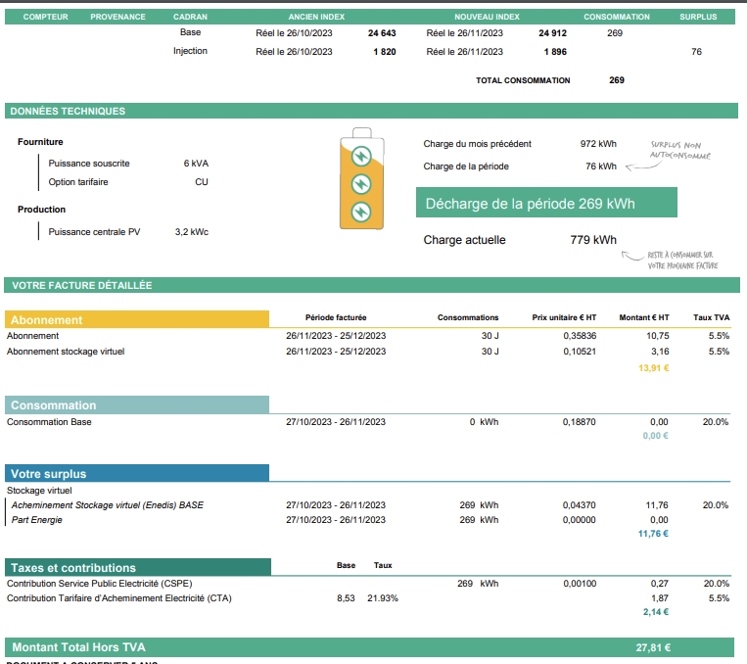Image resolution: width=747 pixels, height=664 pixels.
Task: Click the handwritten arrow pointing to 76 kWh
Action: pos(642,166)
